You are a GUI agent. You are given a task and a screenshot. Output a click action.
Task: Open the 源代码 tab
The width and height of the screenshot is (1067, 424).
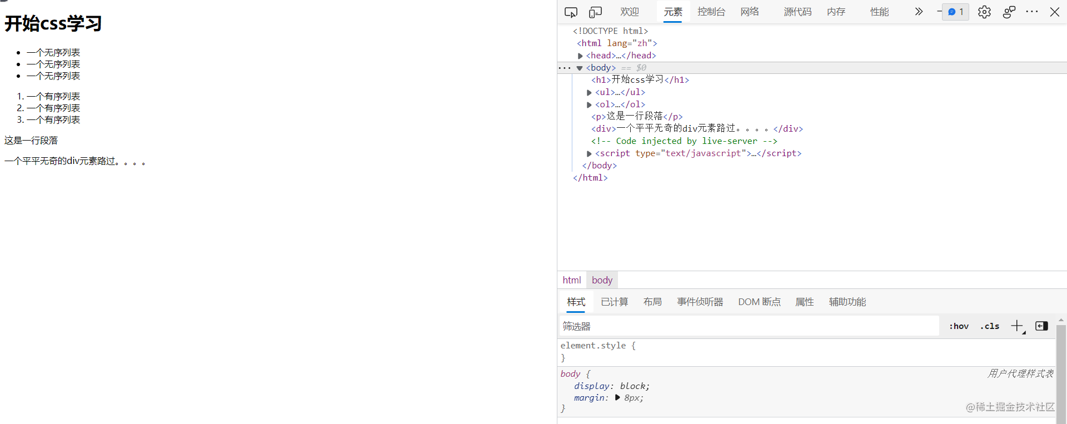point(797,12)
